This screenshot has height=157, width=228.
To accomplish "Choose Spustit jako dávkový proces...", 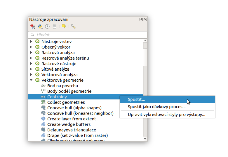I will pyautogui.click(x=167, y=107).
